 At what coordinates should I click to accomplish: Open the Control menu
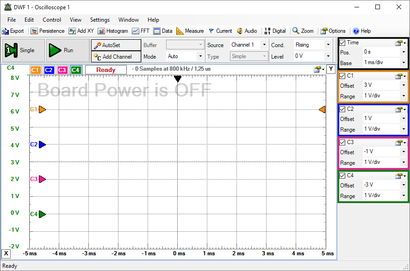click(x=52, y=20)
